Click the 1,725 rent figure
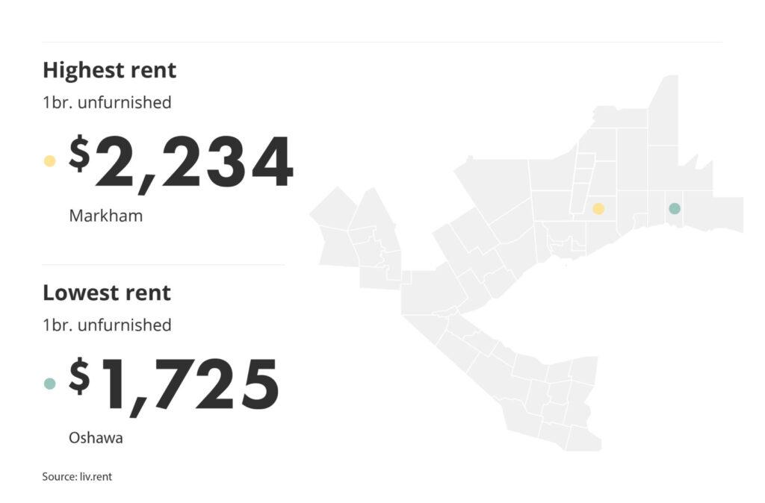 (x=190, y=385)
